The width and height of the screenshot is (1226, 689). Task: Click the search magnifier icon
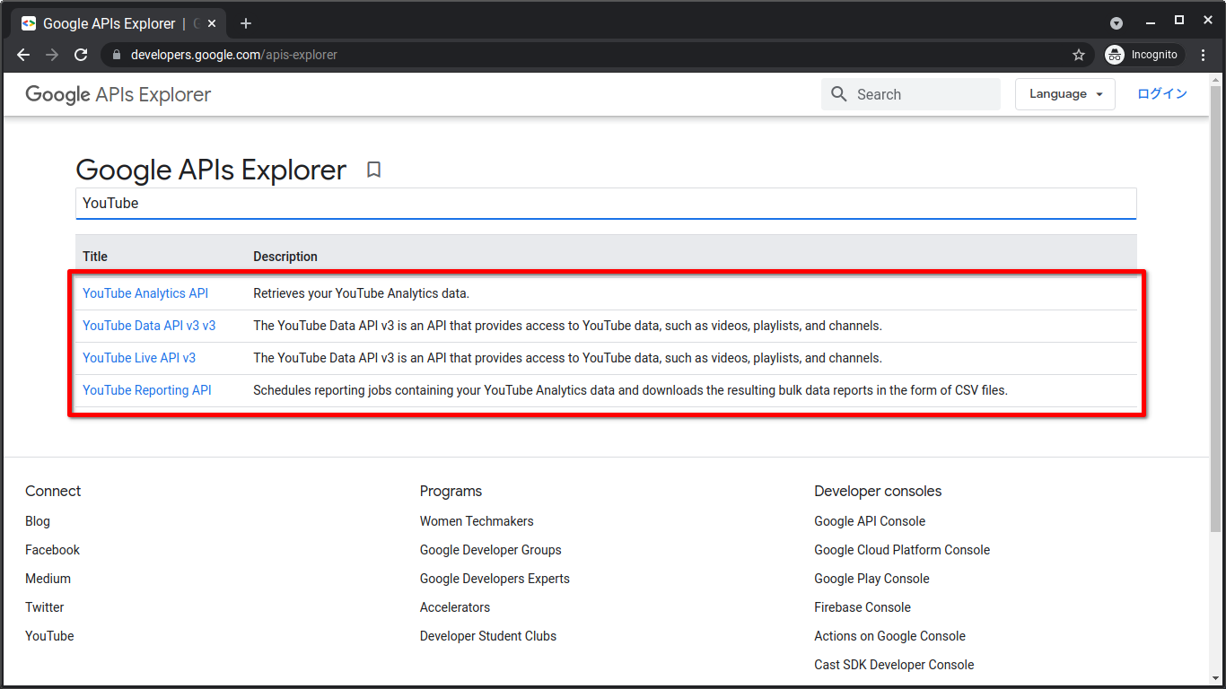pos(838,94)
